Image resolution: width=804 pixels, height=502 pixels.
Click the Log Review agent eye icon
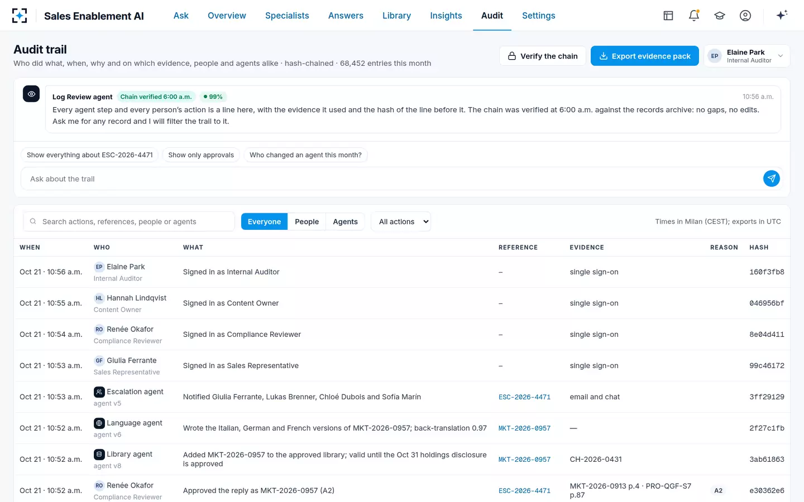(31, 94)
